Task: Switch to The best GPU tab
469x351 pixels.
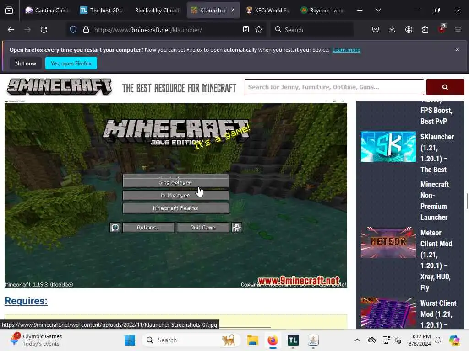Action: tap(101, 11)
